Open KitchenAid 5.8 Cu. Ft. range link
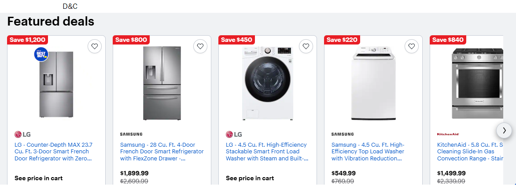The width and height of the screenshot is (516, 193). click(470, 152)
